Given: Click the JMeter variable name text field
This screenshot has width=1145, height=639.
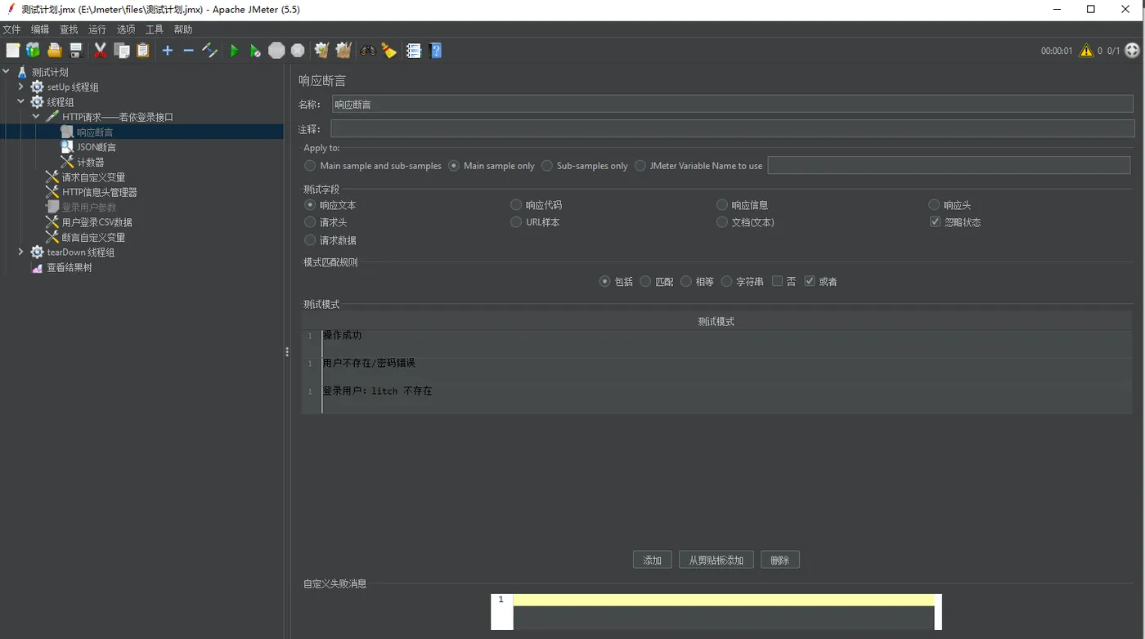Looking at the screenshot, I should pos(949,166).
